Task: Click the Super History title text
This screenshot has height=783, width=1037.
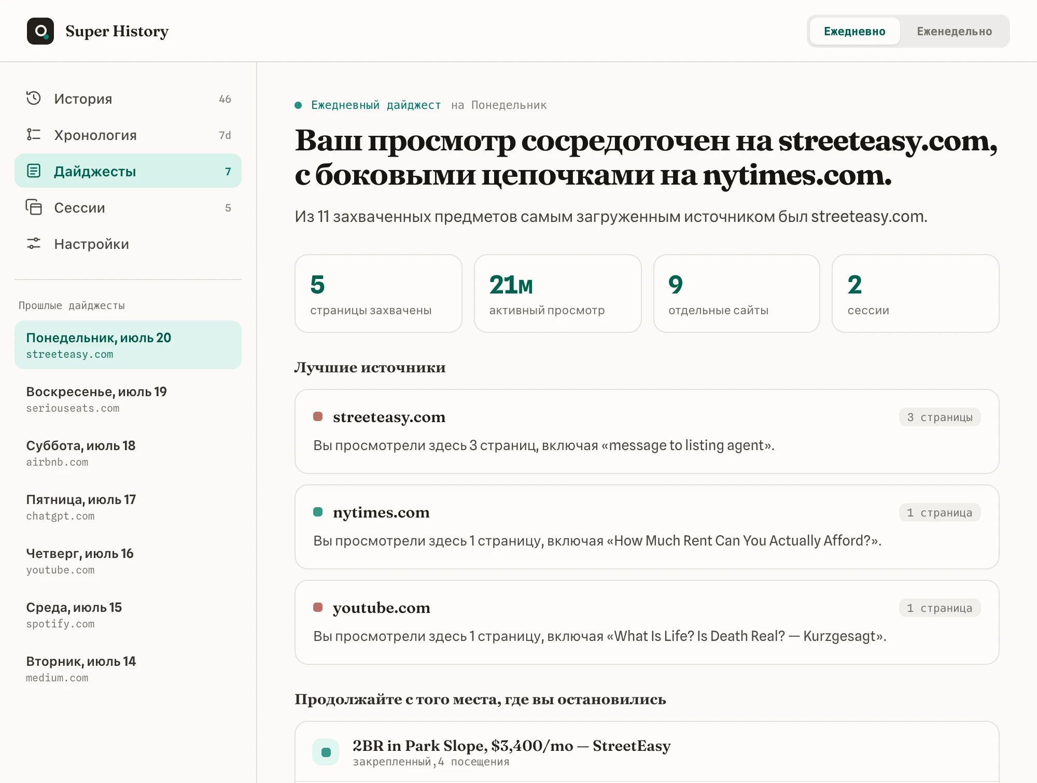Action: (117, 31)
